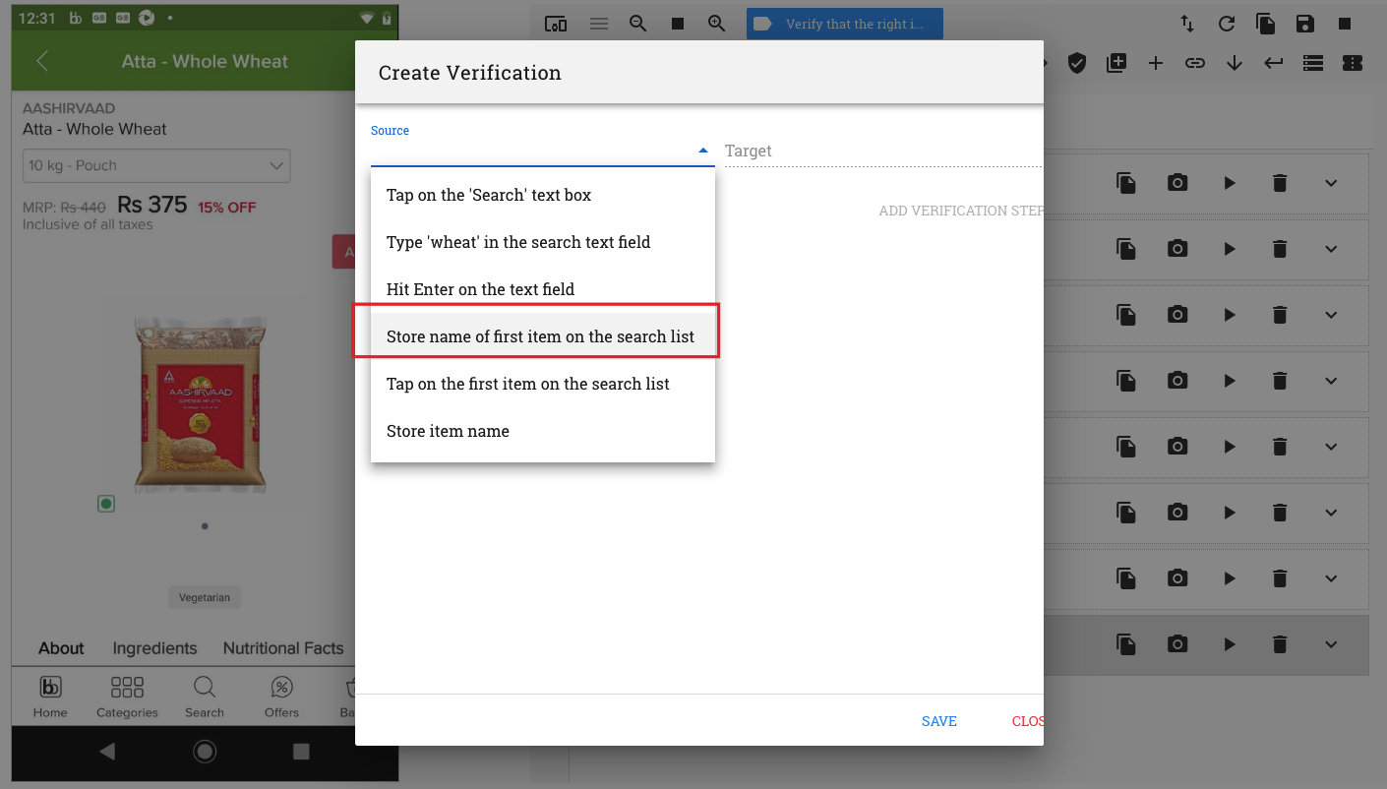
Task: Click the chain link icon
Action: [x=1195, y=63]
